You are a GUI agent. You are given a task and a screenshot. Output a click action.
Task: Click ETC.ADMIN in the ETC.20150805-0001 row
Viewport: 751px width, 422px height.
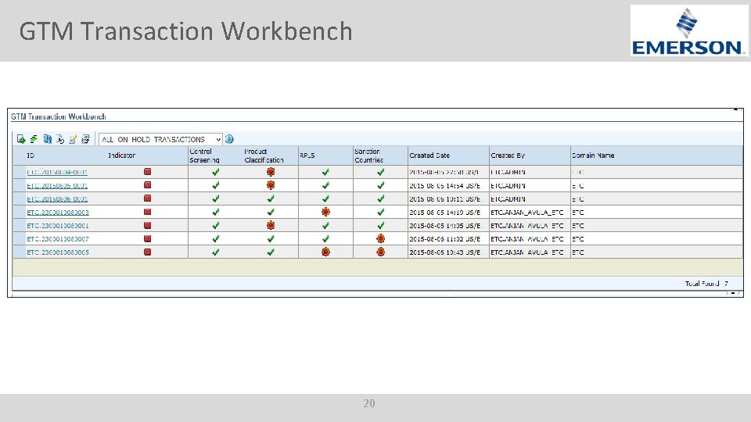tap(508, 186)
